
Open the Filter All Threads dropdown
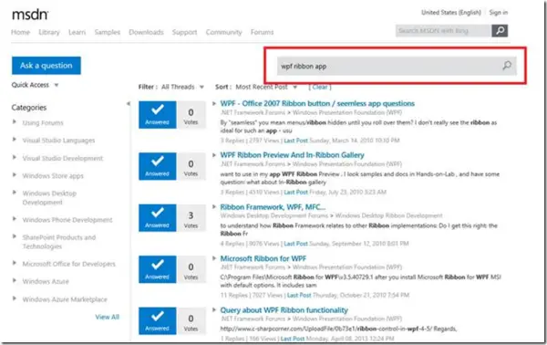(183, 87)
